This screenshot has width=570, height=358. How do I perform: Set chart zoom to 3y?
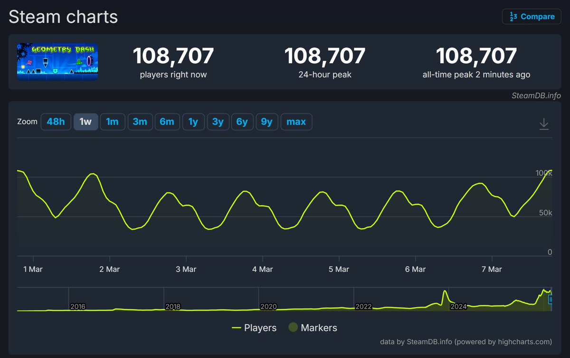[x=218, y=122]
